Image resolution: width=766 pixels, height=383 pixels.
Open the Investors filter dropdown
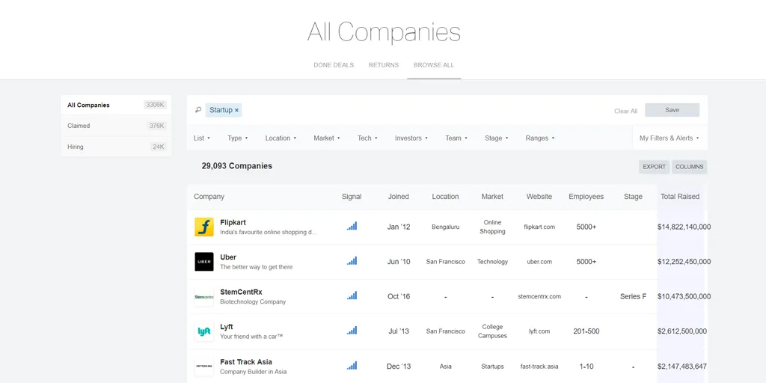(x=411, y=138)
